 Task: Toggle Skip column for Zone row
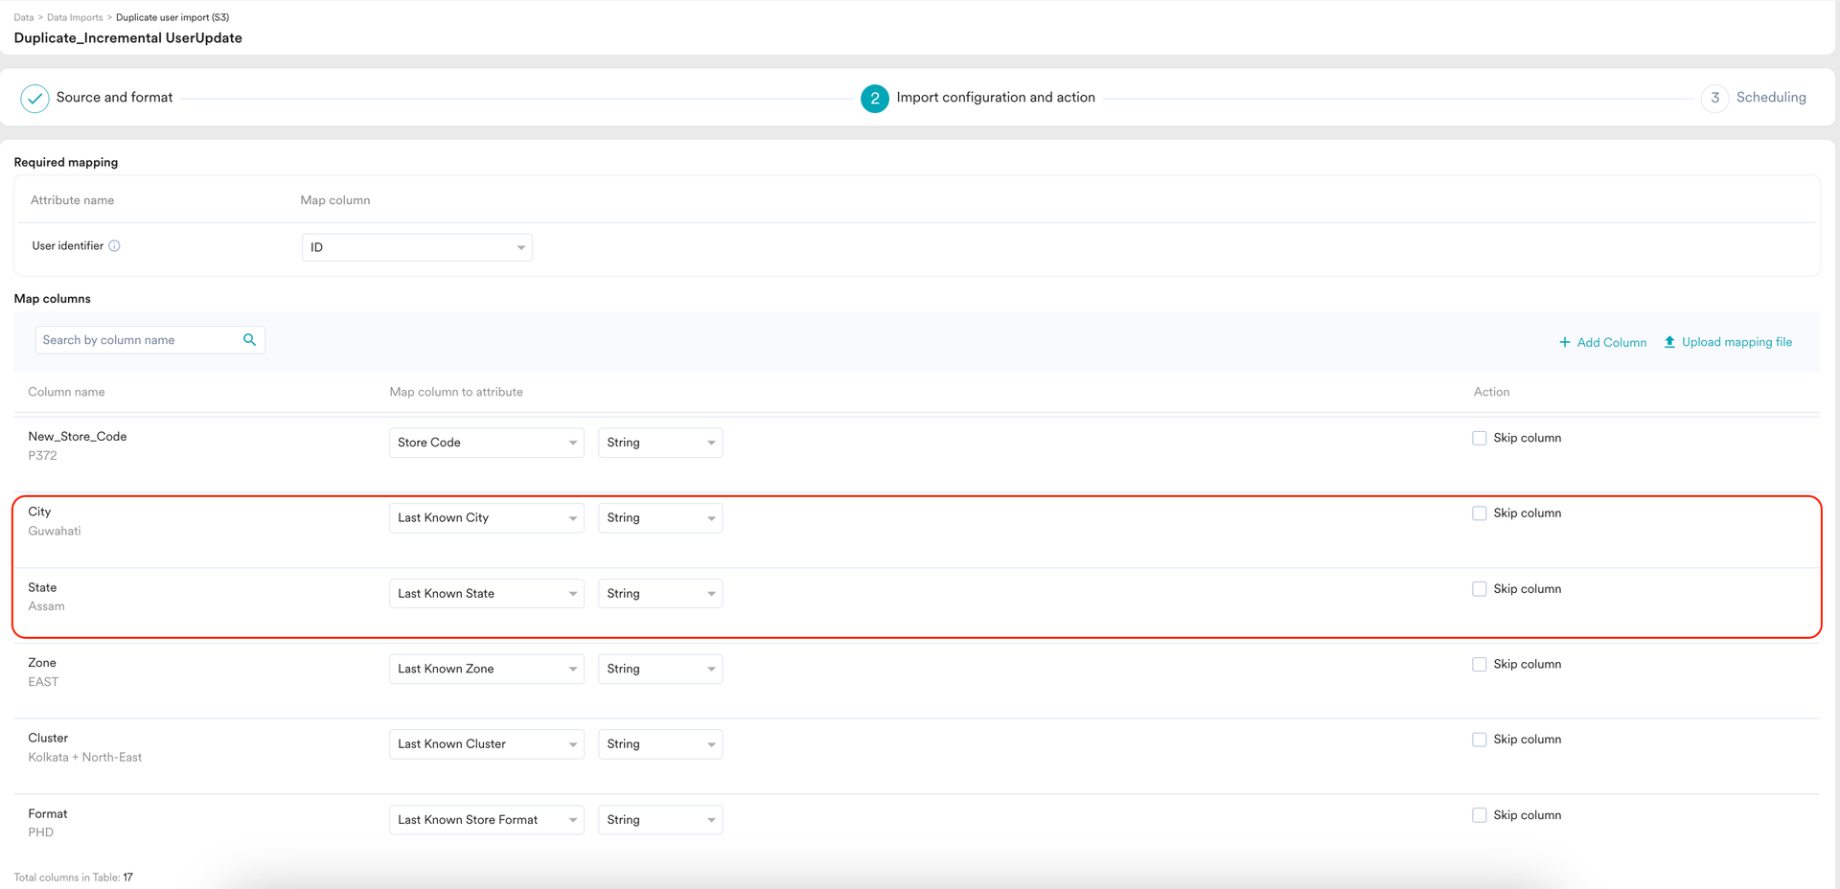(1479, 664)
